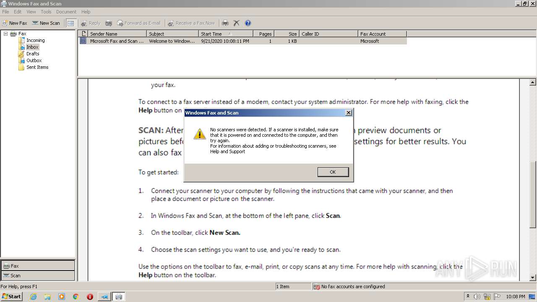The height and width of the screenshot is (302, 537).
Task: Switch to Scan view in bottom pane
Action: click(38, 276)
